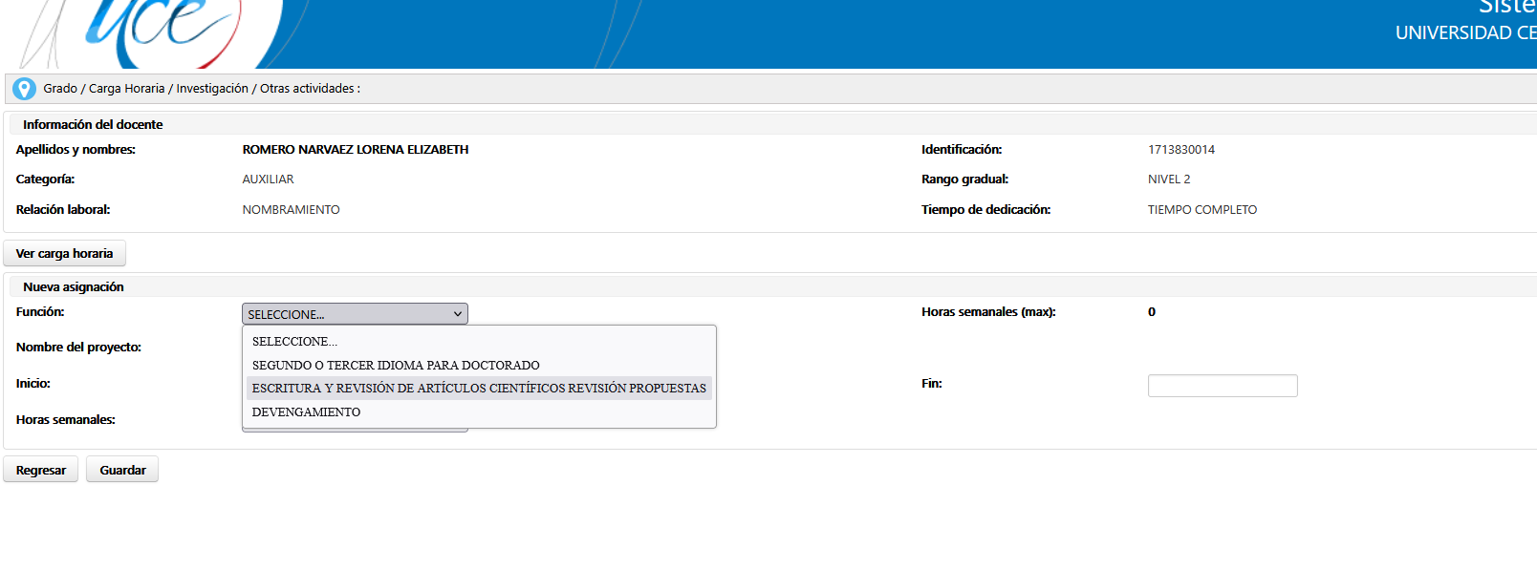The width and height of the screenshot is (1537, 570).
Task: Click the Nombre del proyecto label
Action: [x=78, y=348]
